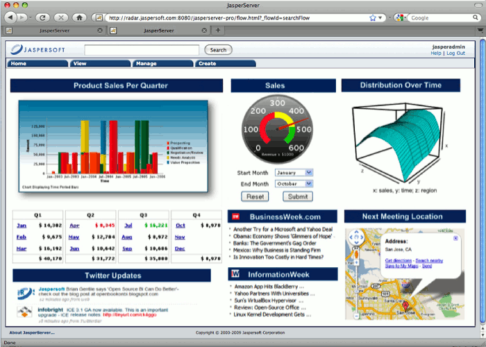The height and width of the screenshot is (347, 486).
Task: Open 'Another Try for a Microsoft and Yahoo Deal'
Action: (283, 229)
